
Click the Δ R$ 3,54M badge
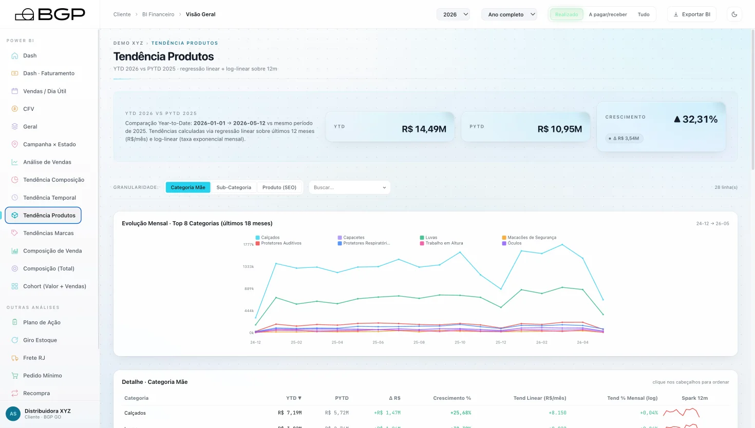[624, 138]
